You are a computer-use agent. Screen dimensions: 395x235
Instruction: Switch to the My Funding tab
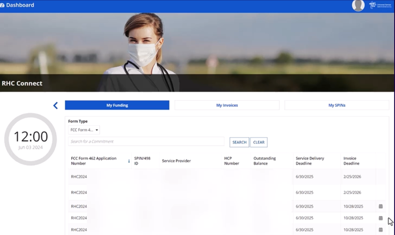click(117, 105)
